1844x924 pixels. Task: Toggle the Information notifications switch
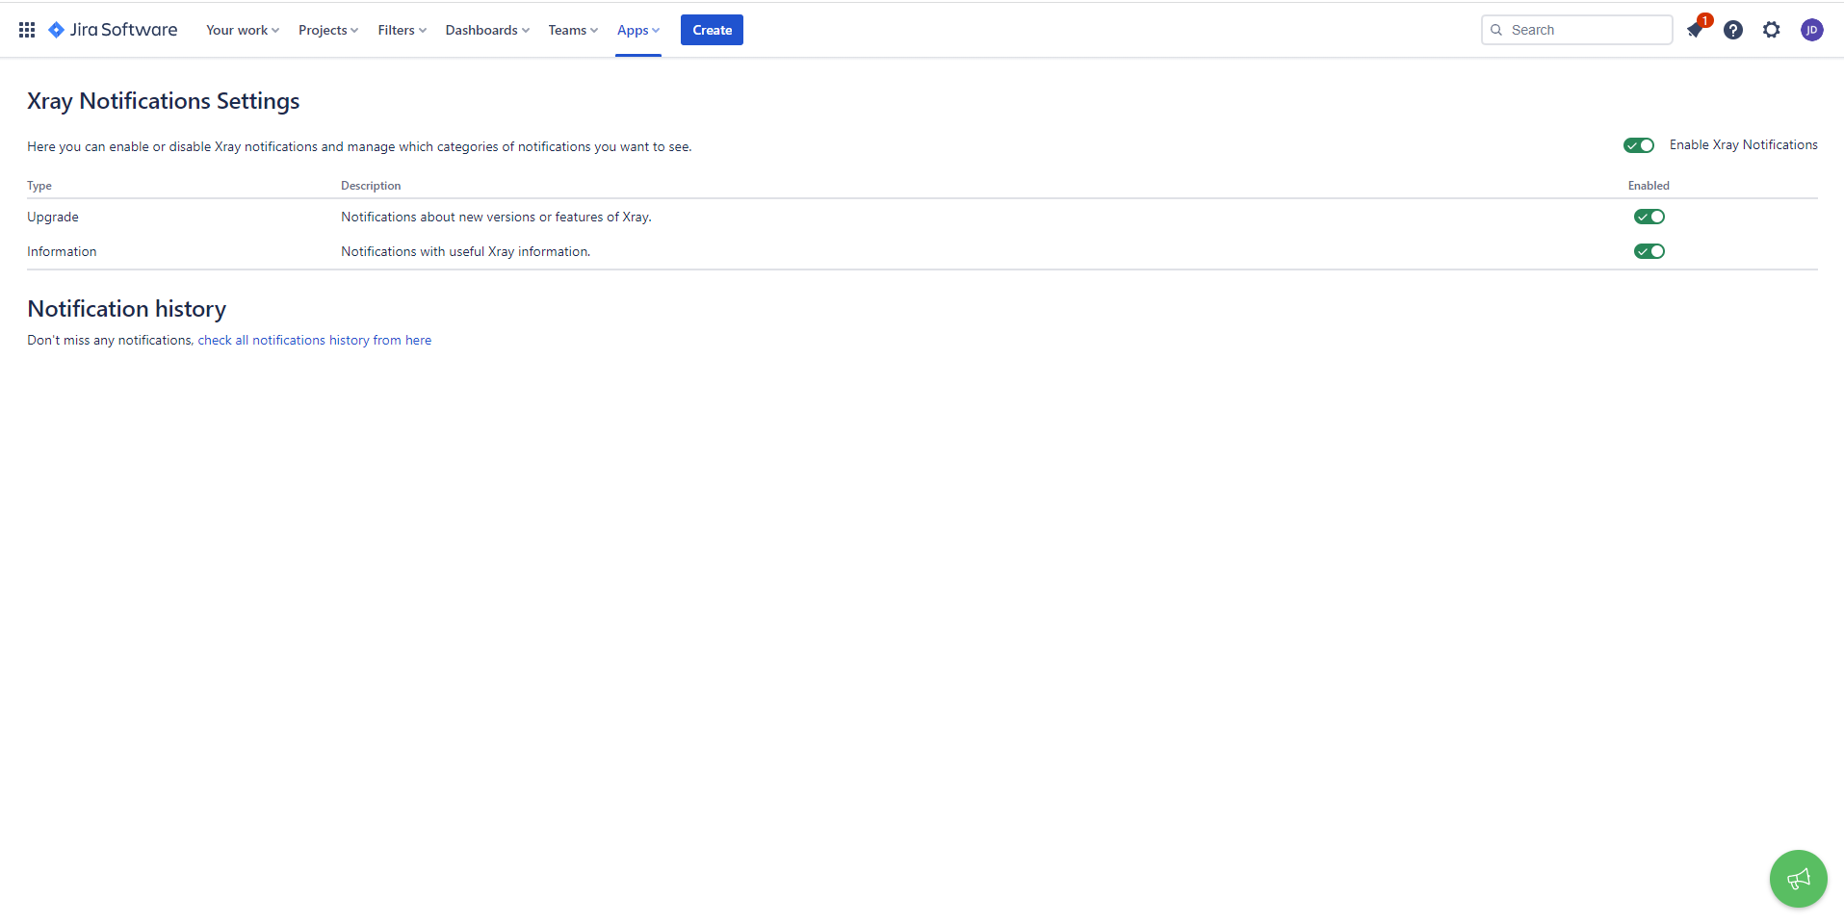pos(1649,251)
